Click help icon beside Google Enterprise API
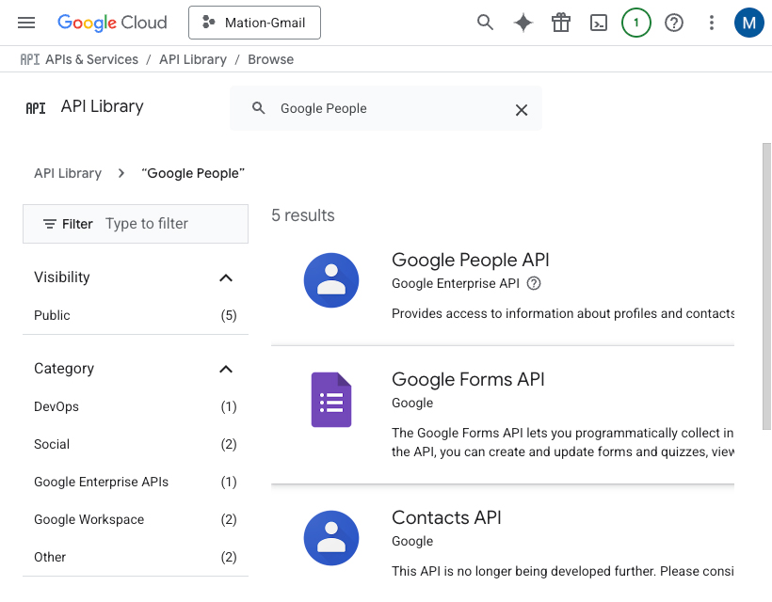The width and height of the screenshot is (772, 602). tap(534, 283)
